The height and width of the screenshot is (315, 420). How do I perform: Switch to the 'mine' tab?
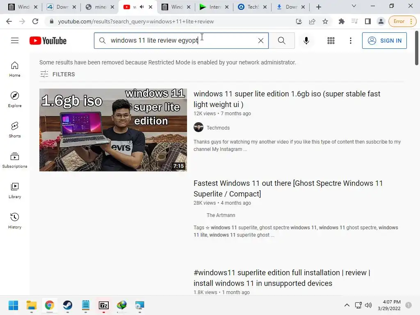pos(100,7)
